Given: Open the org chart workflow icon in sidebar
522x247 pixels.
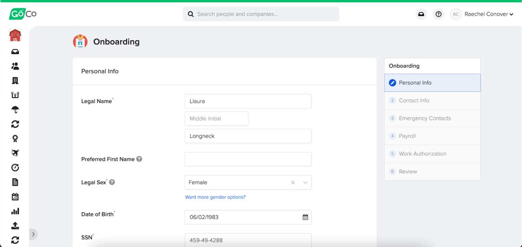Looking at the screenshot, I should [15, 95].
